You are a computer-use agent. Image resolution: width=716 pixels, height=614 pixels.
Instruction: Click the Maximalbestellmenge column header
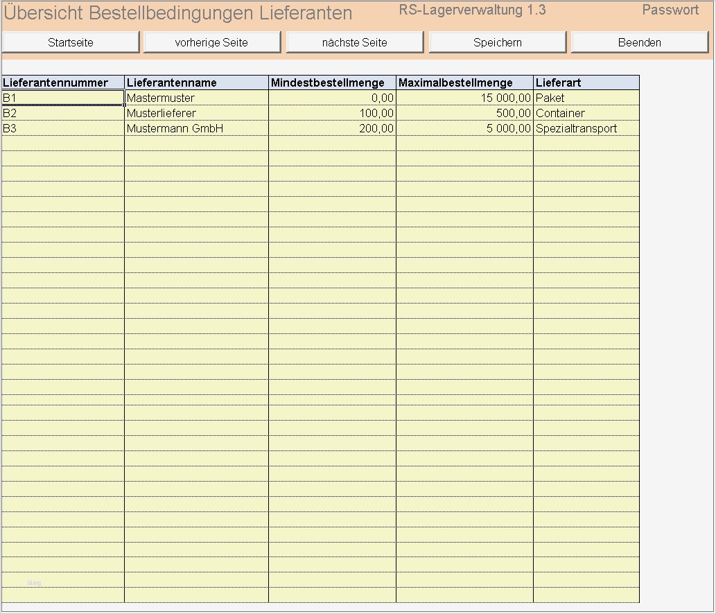[463, 82]
